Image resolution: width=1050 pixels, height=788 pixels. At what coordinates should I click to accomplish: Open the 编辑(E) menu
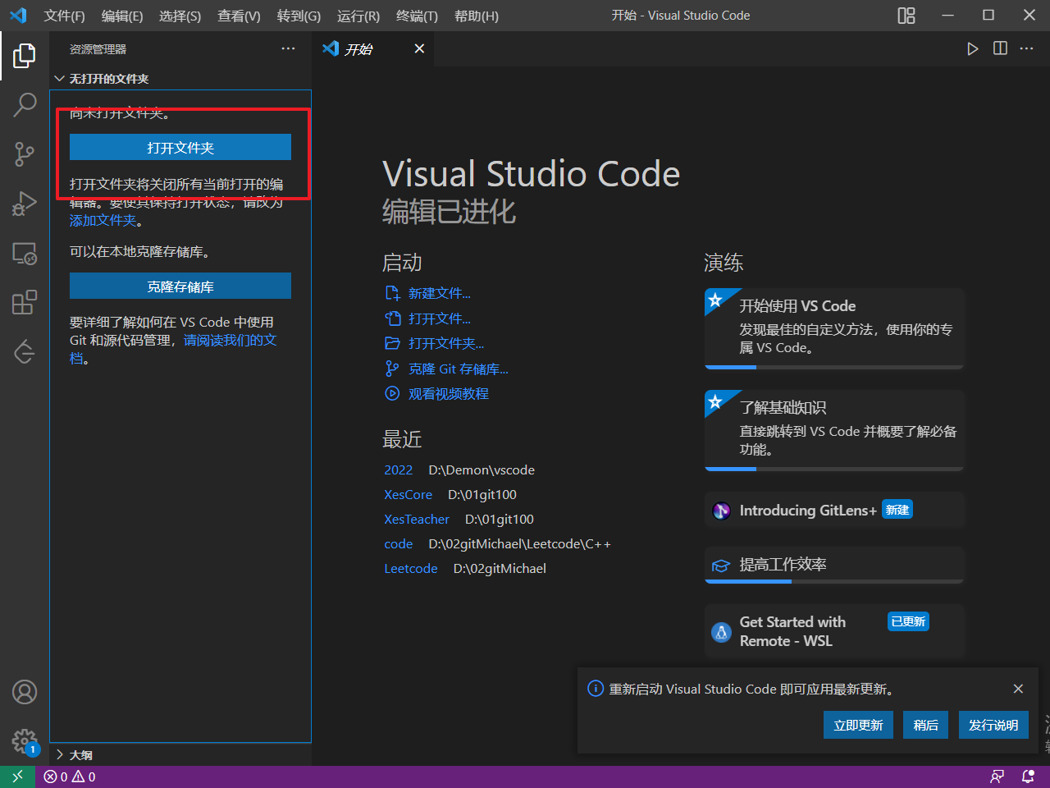(122, 16)
